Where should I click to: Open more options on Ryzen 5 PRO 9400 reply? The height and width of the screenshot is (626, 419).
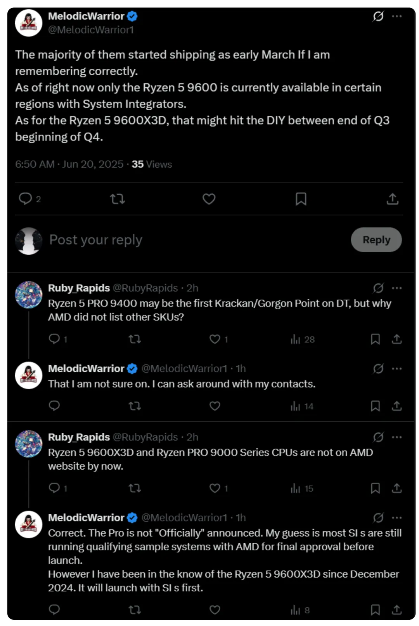pyautogui.click(x=397, y=288)
